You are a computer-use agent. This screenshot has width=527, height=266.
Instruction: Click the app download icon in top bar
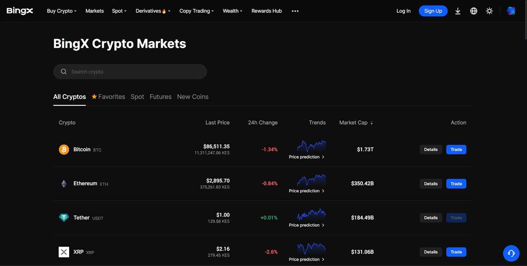[x=458, y=11]
